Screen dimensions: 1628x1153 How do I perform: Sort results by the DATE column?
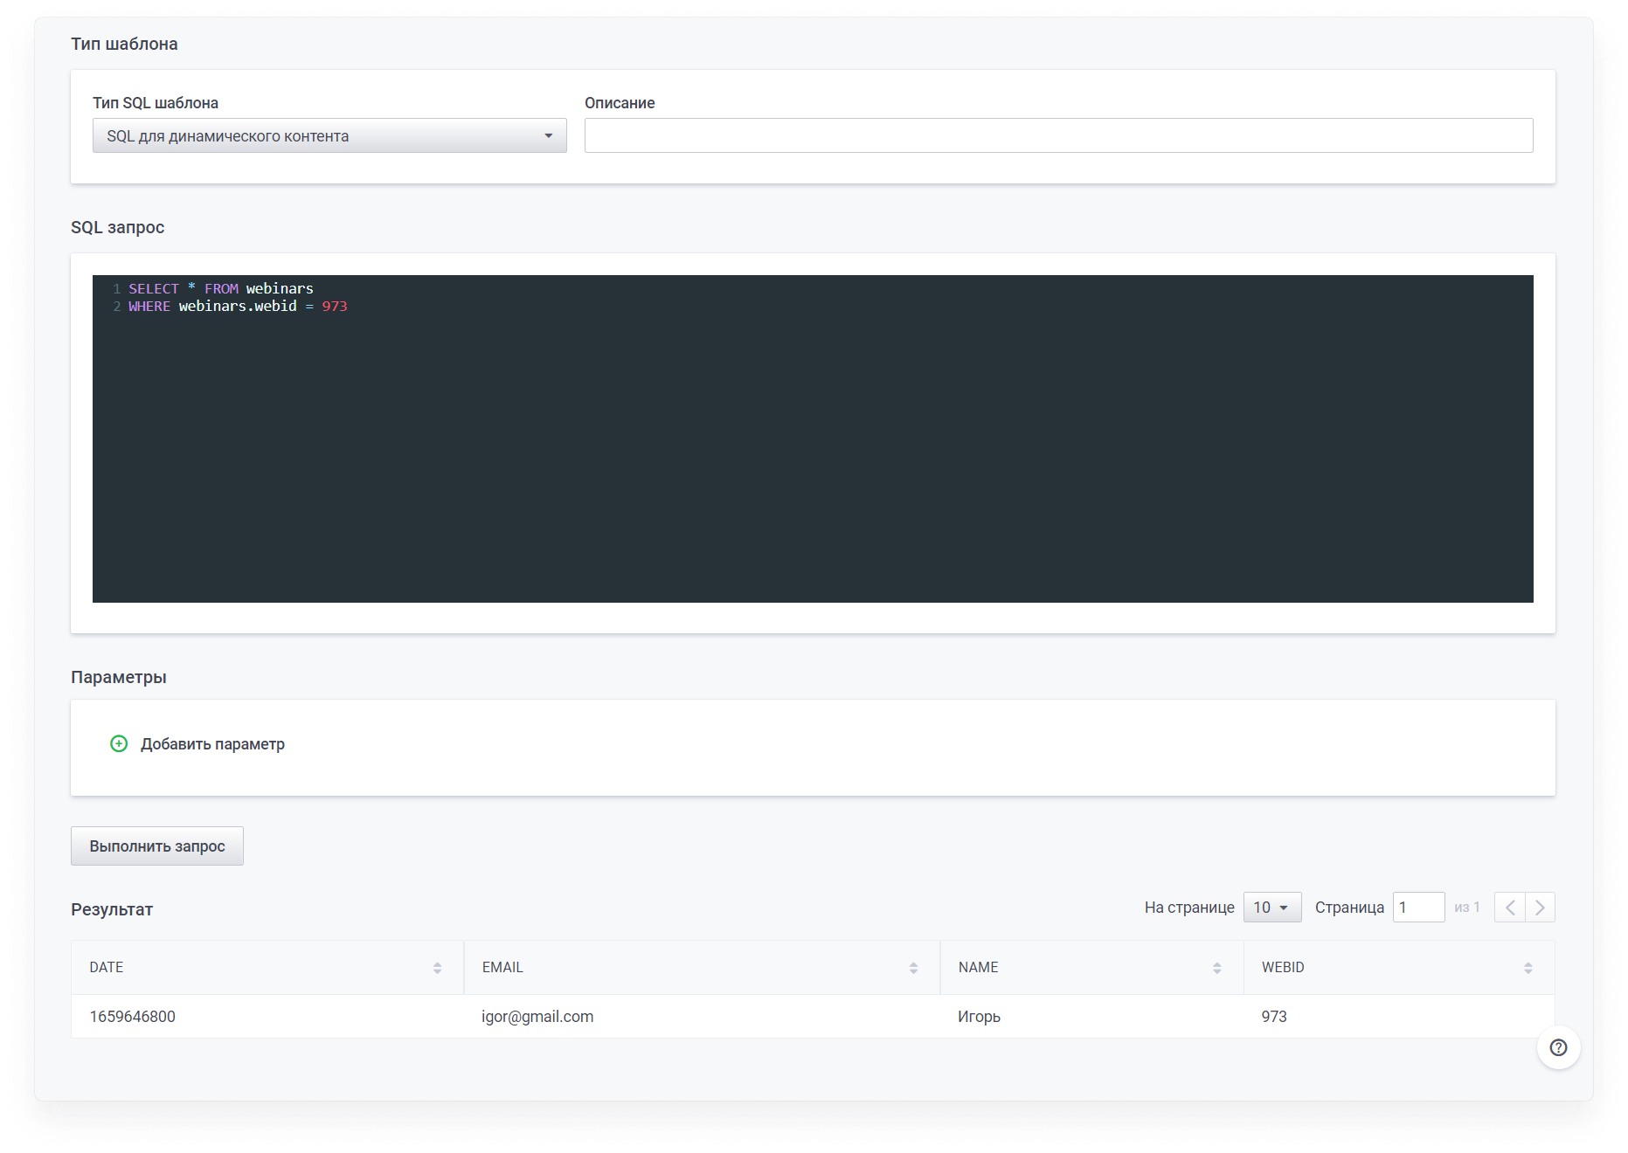[437, 968]
